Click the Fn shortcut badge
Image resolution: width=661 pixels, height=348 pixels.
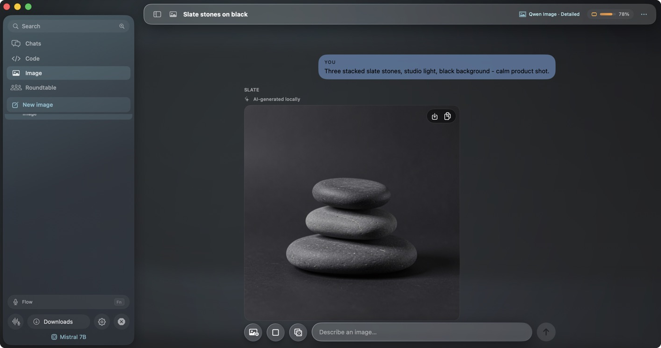pyautogui.click(x=119, y=302)
